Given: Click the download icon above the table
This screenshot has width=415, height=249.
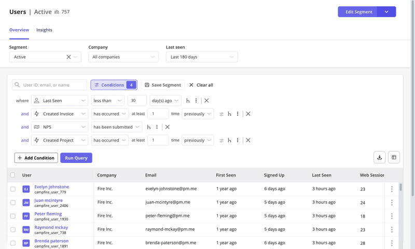Looking at the screenshot, I should pos(379,157).
